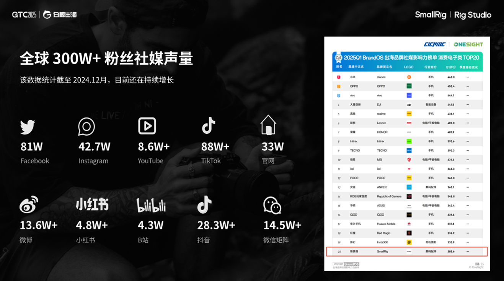
Task: Click the SmallRig logo in slide header
Action: [x=431, y=15]
